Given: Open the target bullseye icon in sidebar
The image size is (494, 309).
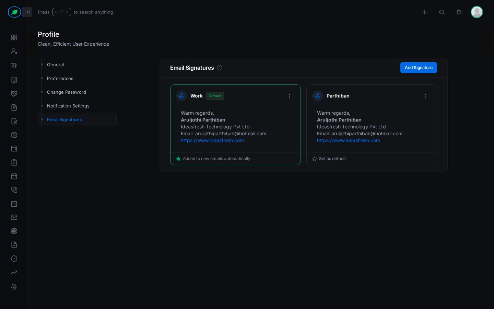Looking at the screenshot, I should click(14, 231).
